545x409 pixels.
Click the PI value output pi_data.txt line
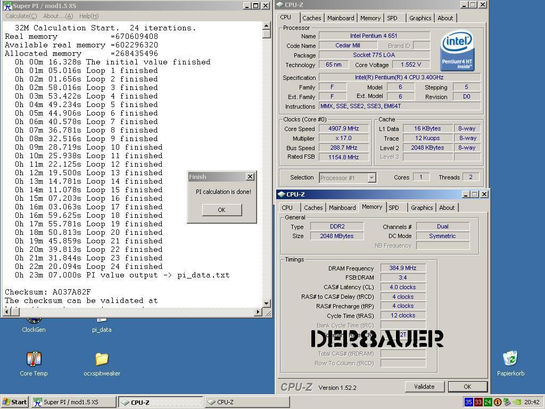point(122,275)
